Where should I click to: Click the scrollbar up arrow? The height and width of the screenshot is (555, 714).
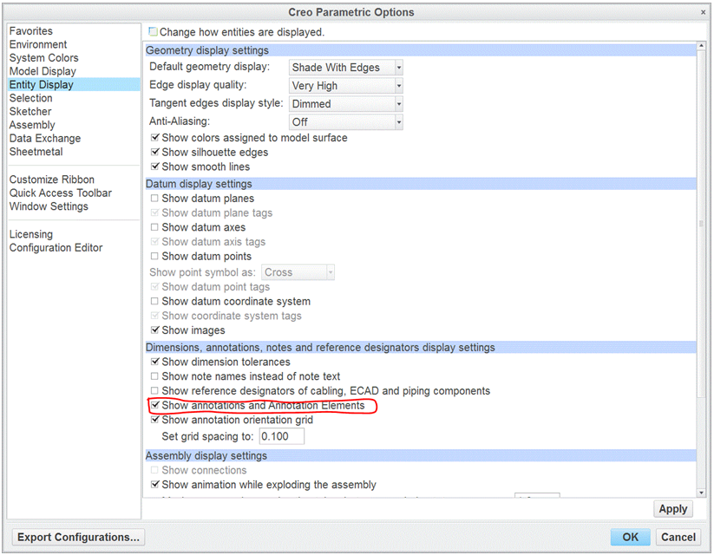(701, 47)
